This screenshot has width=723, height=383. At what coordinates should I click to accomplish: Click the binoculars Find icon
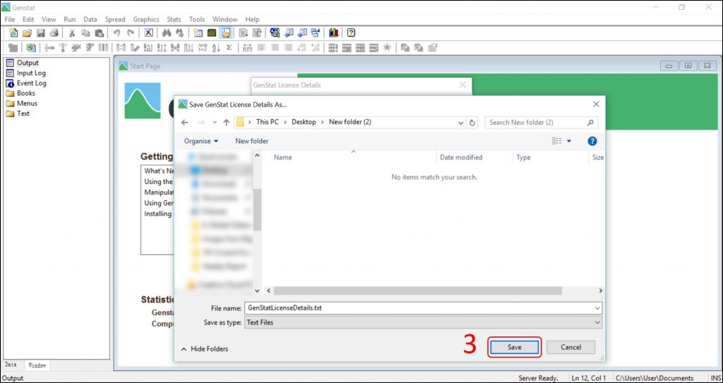click(167, 33)
